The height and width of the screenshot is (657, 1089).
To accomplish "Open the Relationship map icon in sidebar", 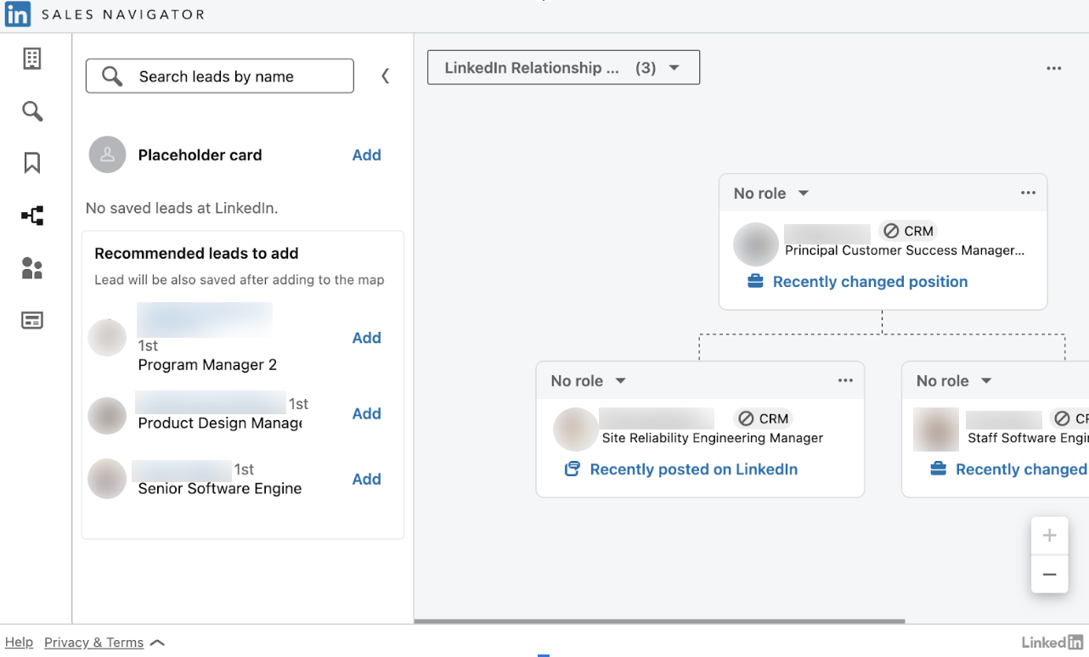I will click(x=32, y=216).
